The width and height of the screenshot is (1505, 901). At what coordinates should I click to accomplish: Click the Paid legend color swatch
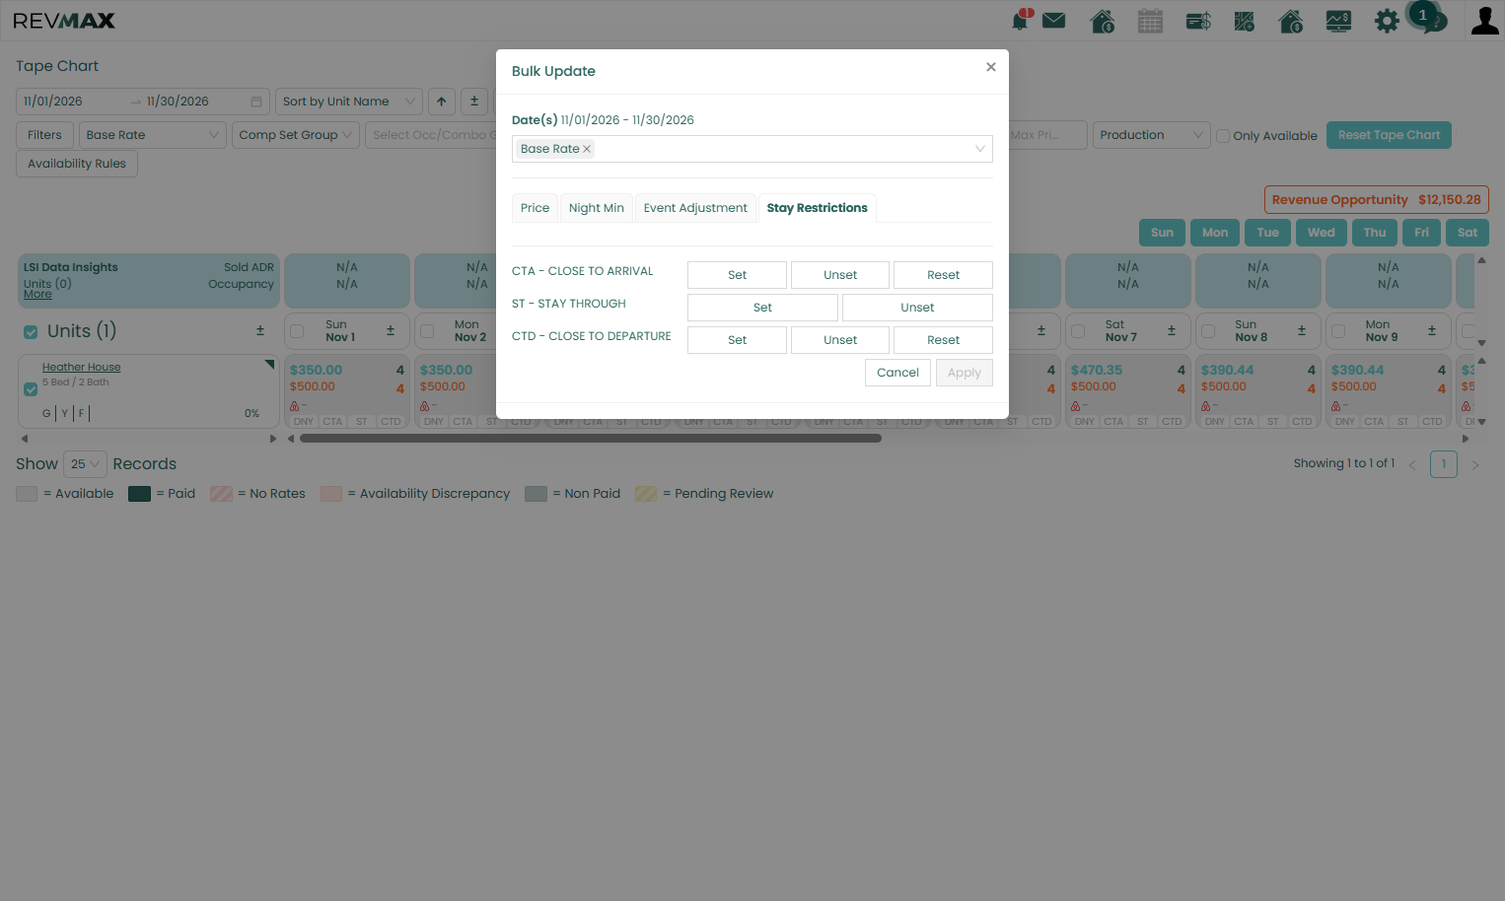click(139, 494)
